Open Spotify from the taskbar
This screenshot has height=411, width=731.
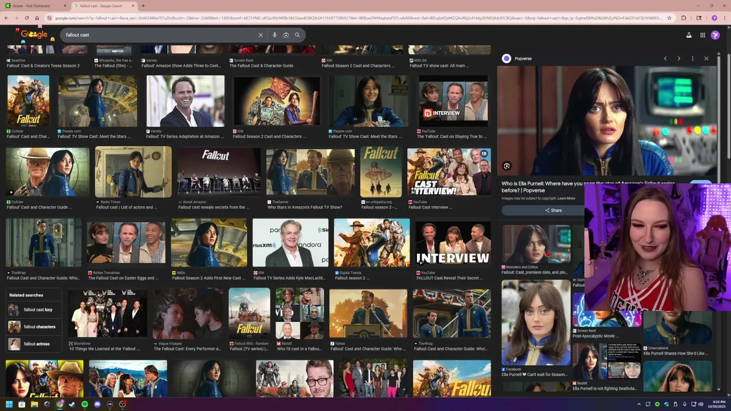(85, 404)
